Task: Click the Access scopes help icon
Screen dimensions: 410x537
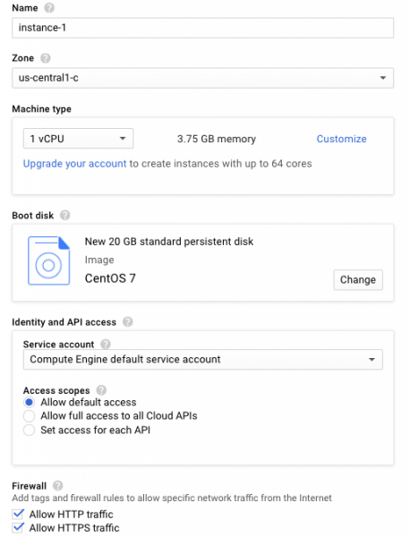Action: click(x=101, y=390)
